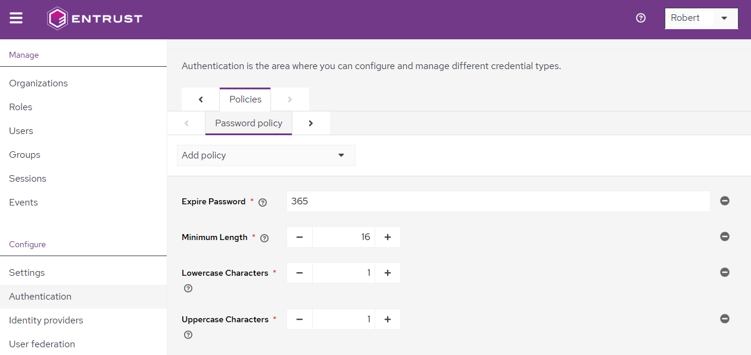Remove the Expire Password policy
Viewport: 751px width, 355px height.
725,201
